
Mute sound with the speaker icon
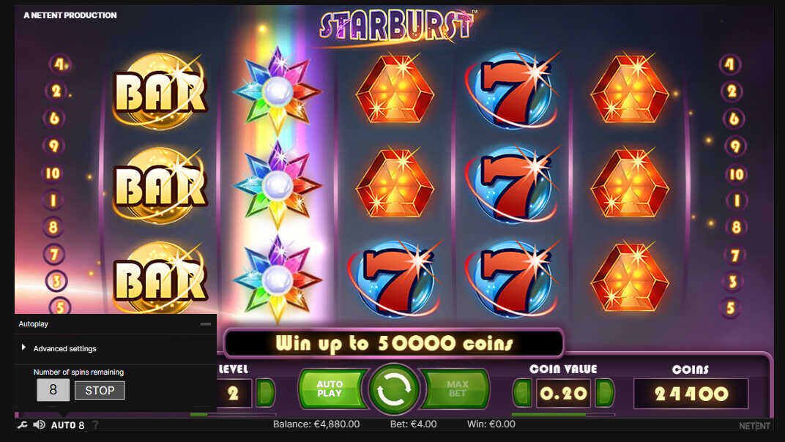(39, 425)
